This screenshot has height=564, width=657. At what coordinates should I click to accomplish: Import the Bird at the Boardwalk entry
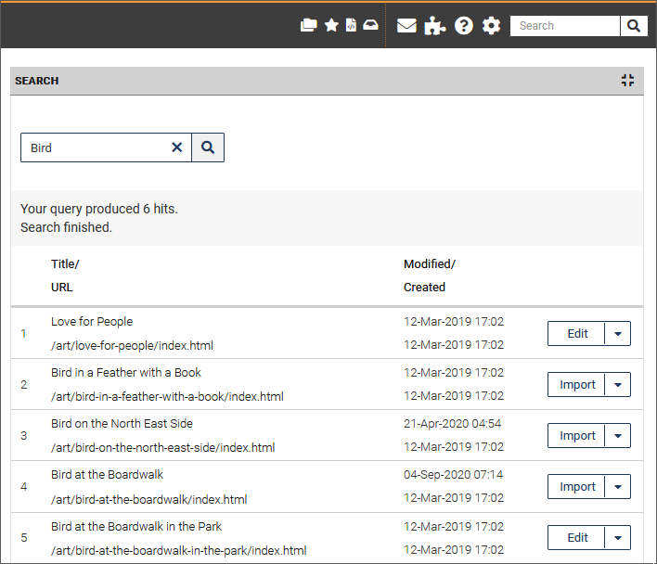576,487
